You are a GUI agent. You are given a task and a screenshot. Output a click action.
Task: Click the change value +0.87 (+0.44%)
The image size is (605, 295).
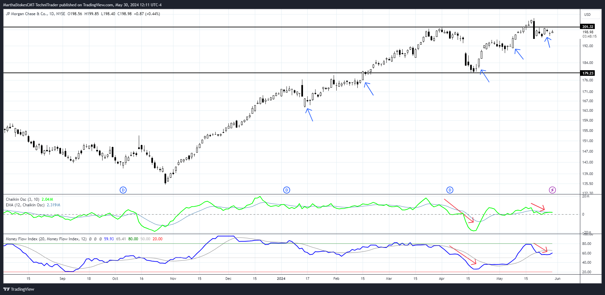147,14
